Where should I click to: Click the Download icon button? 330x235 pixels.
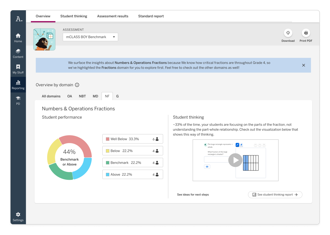pos(288,33)
